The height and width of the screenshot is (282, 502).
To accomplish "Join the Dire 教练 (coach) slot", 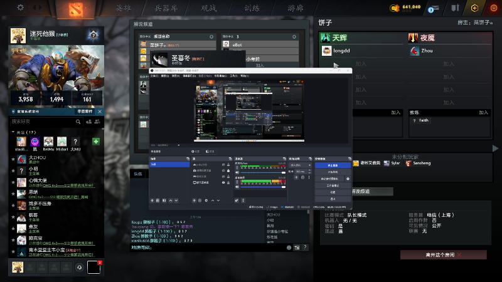I will coord(483,113).
